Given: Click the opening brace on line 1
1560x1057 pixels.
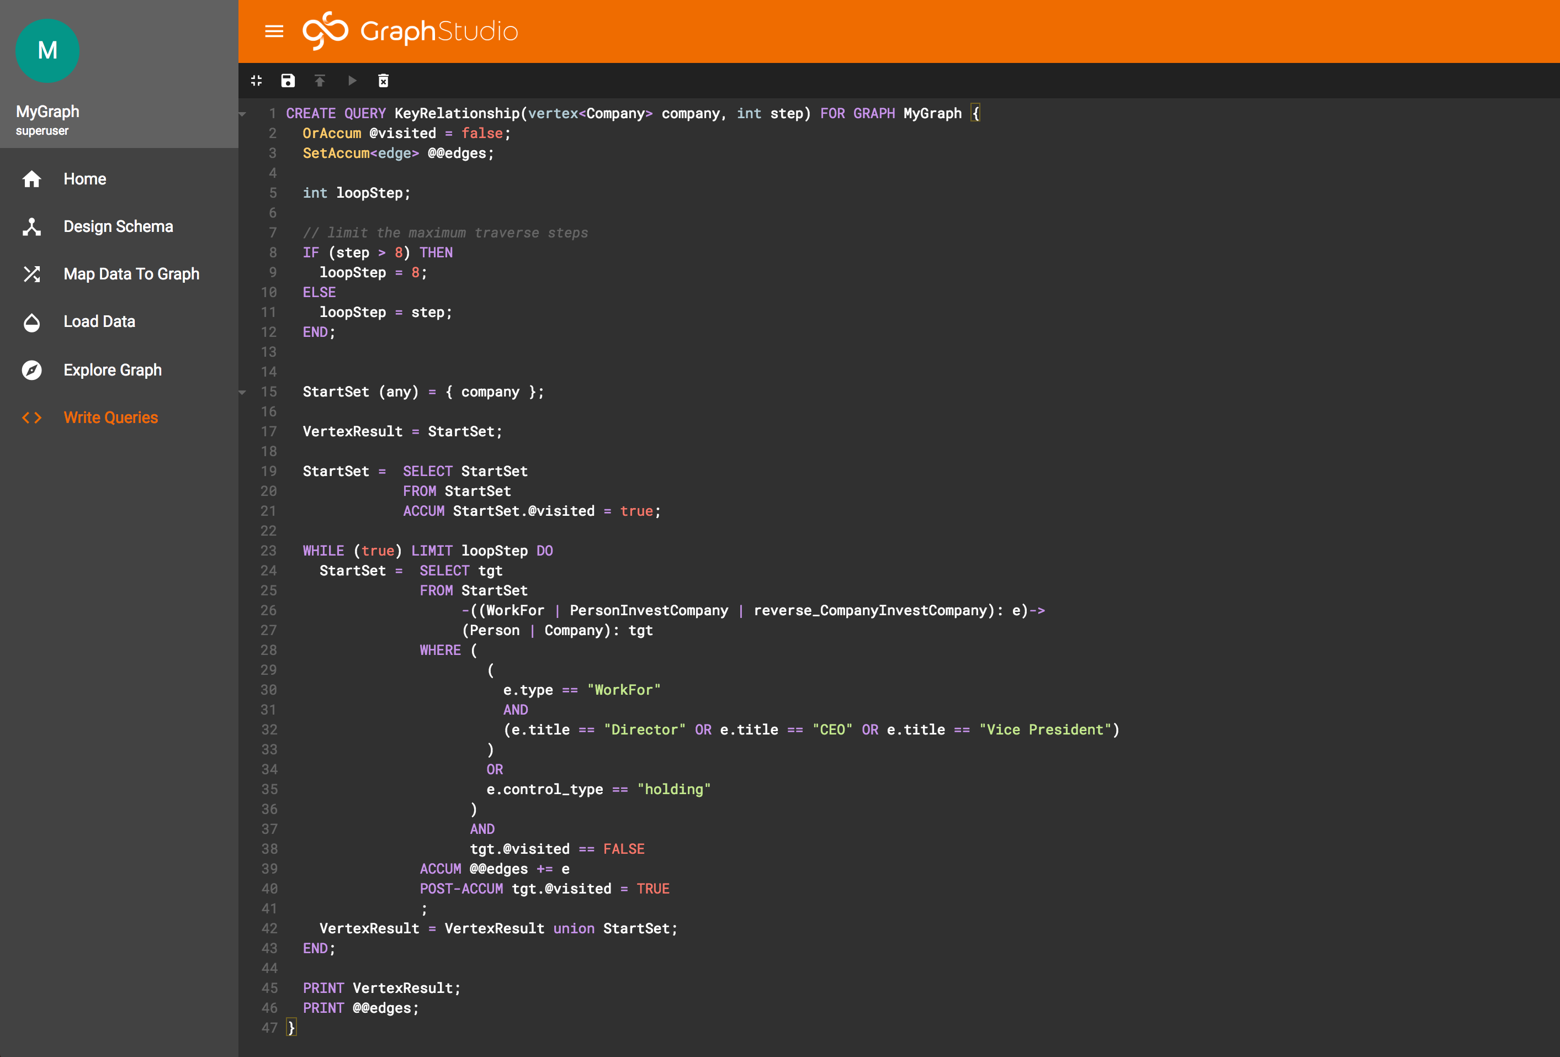Looking at the screenshot, I should click(x=975, y=114).
